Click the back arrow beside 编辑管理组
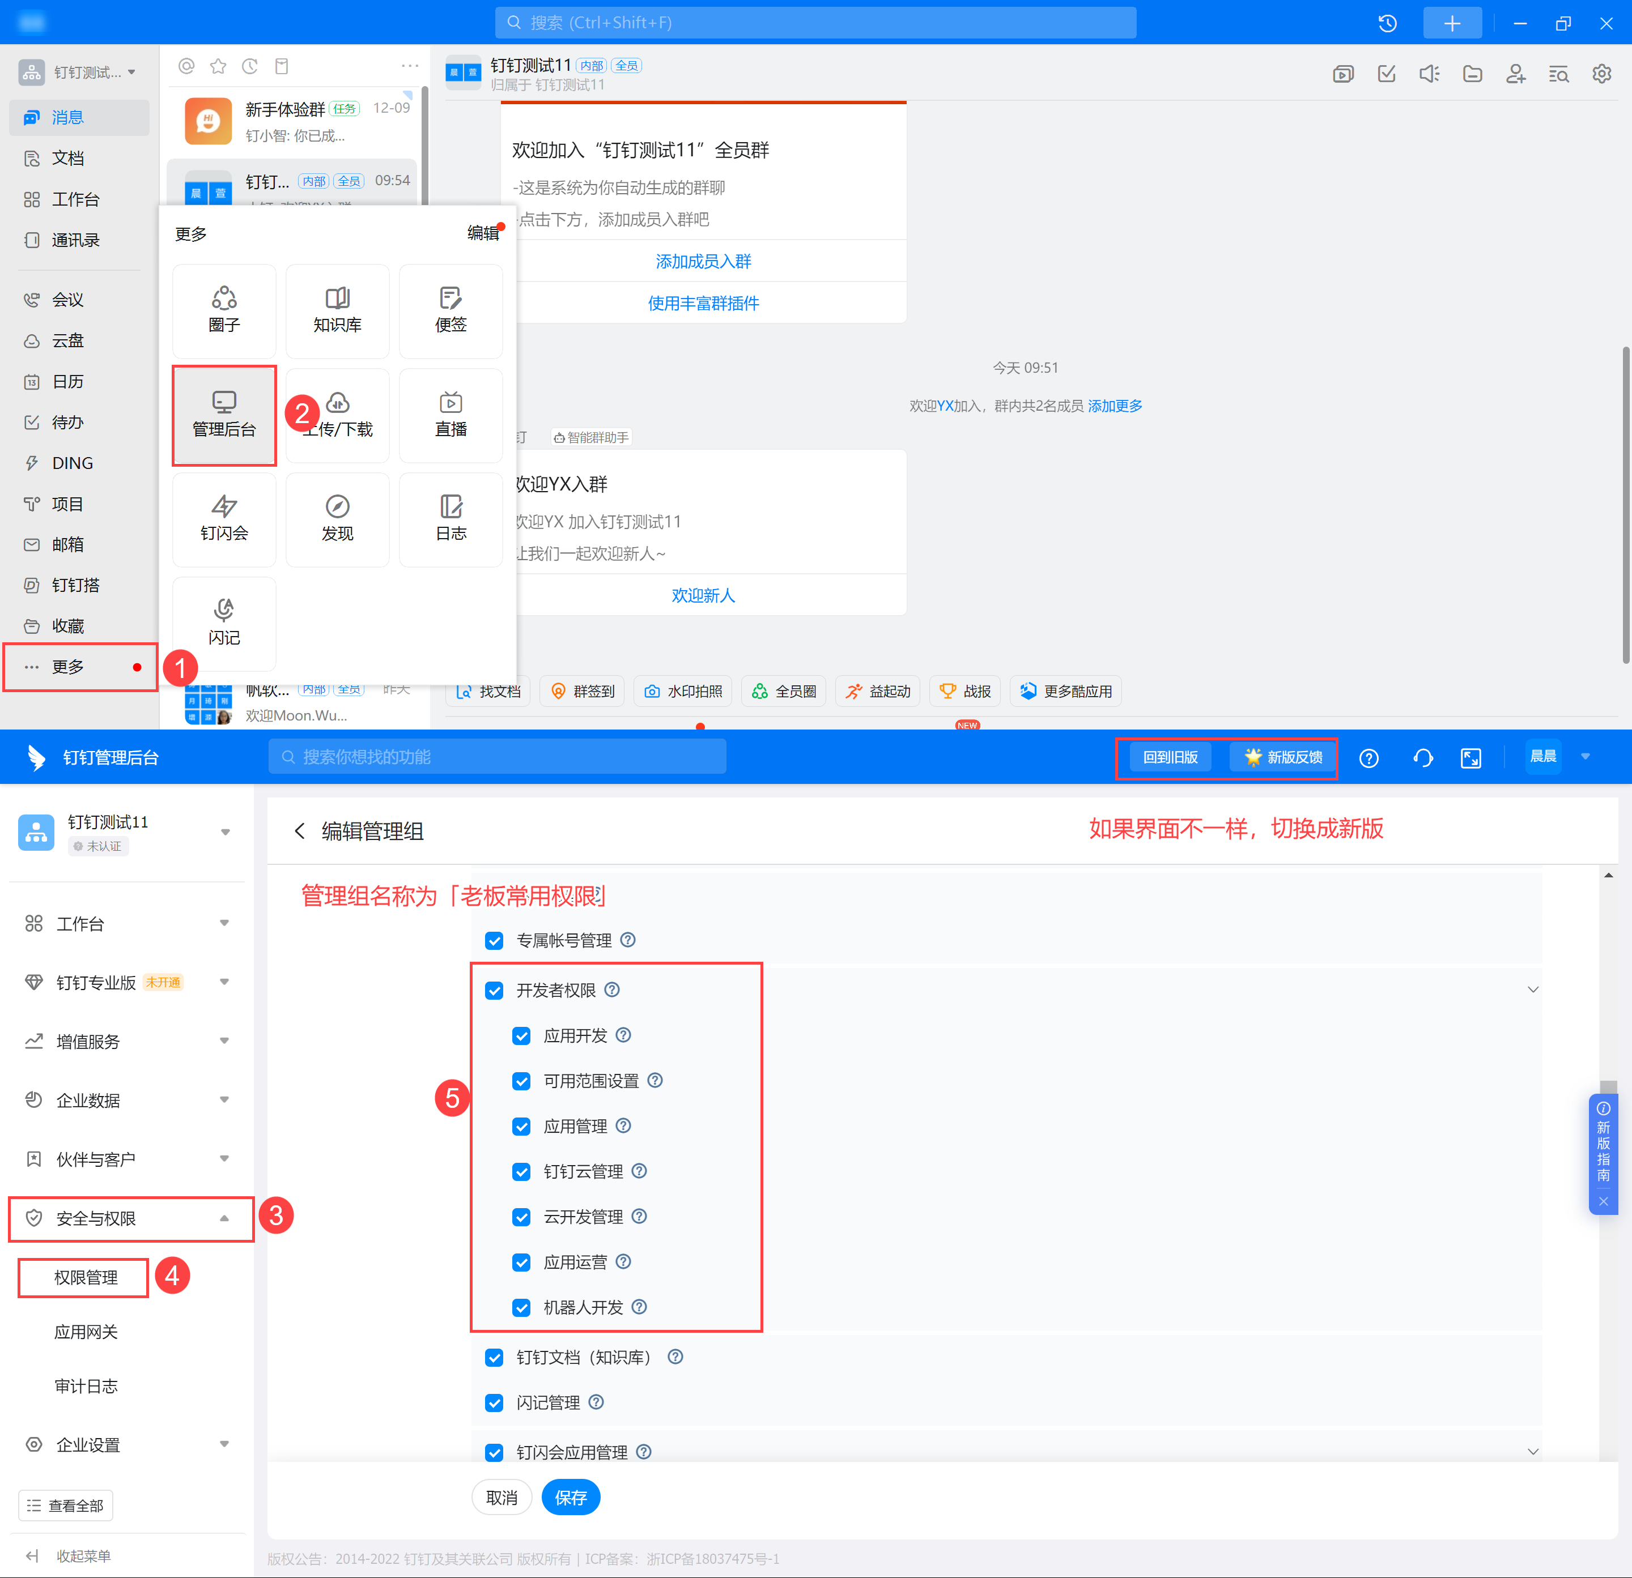The image size is (1632, 1578). 300,830
